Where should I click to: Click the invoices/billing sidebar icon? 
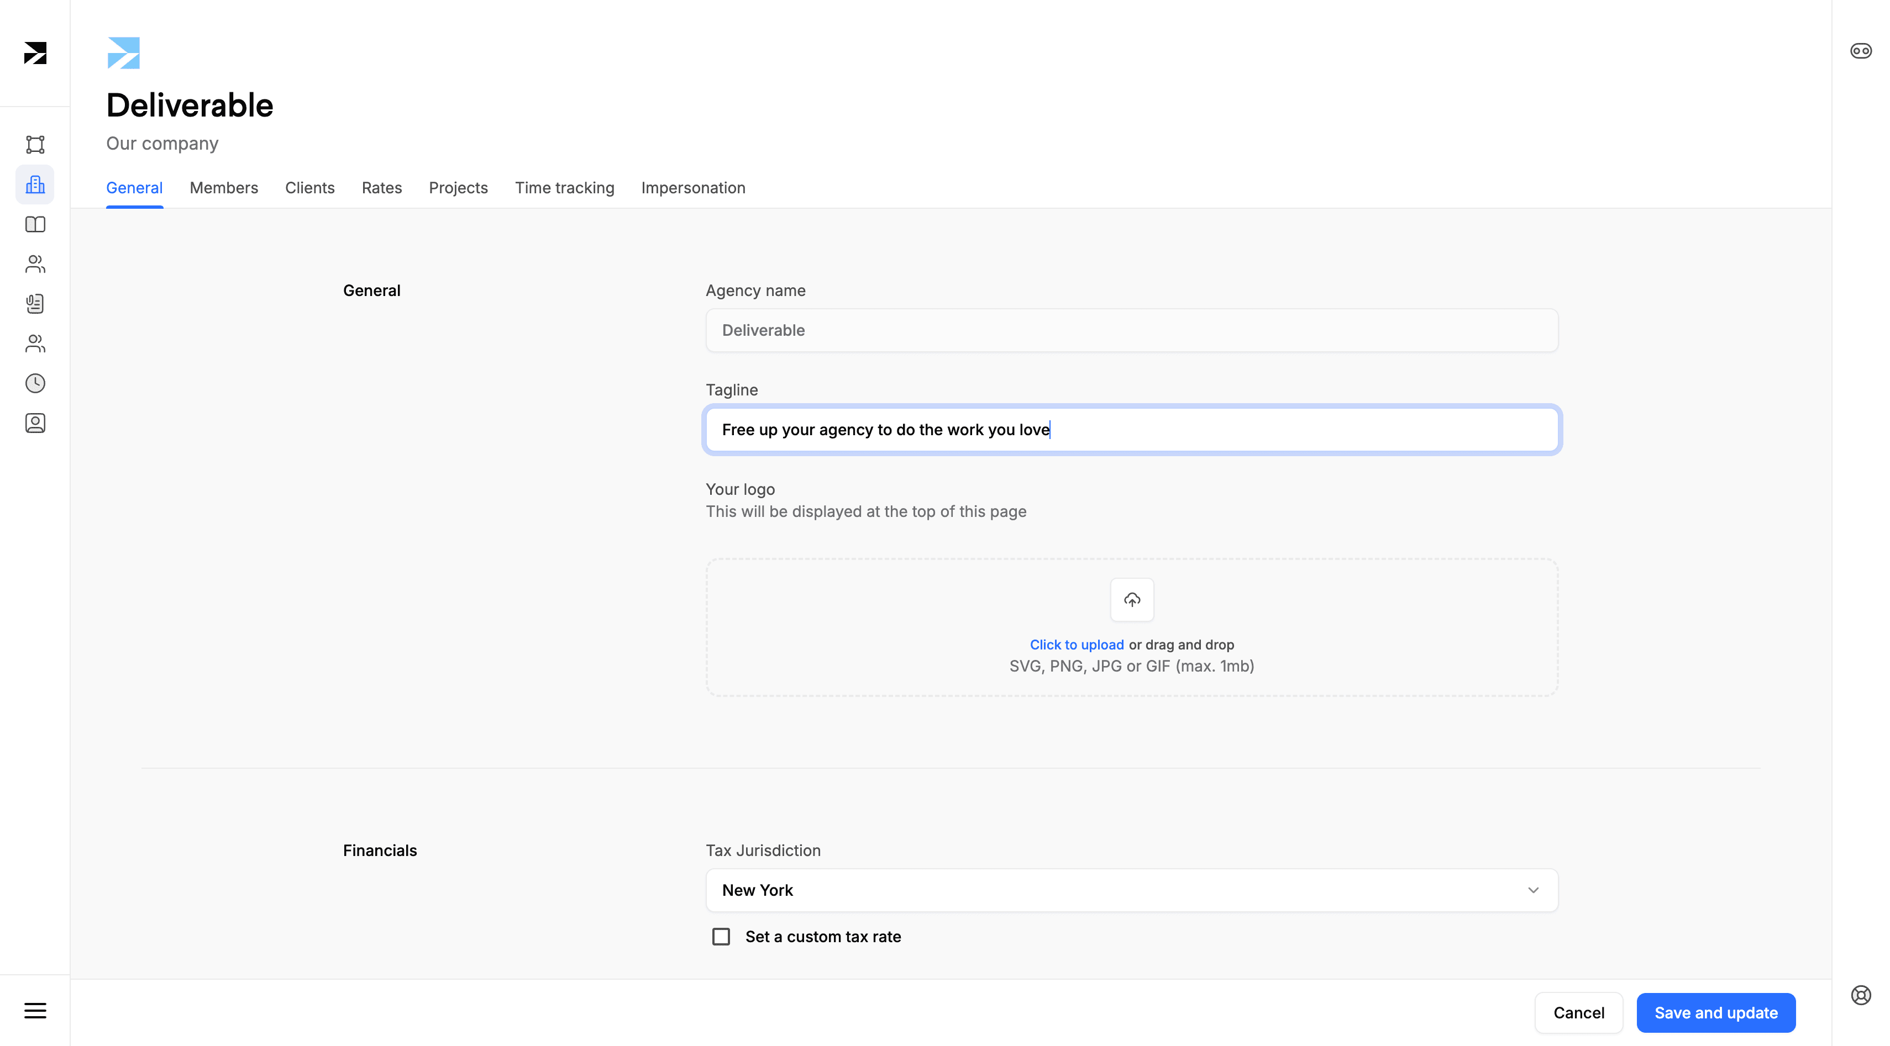[x=35, y=304]
